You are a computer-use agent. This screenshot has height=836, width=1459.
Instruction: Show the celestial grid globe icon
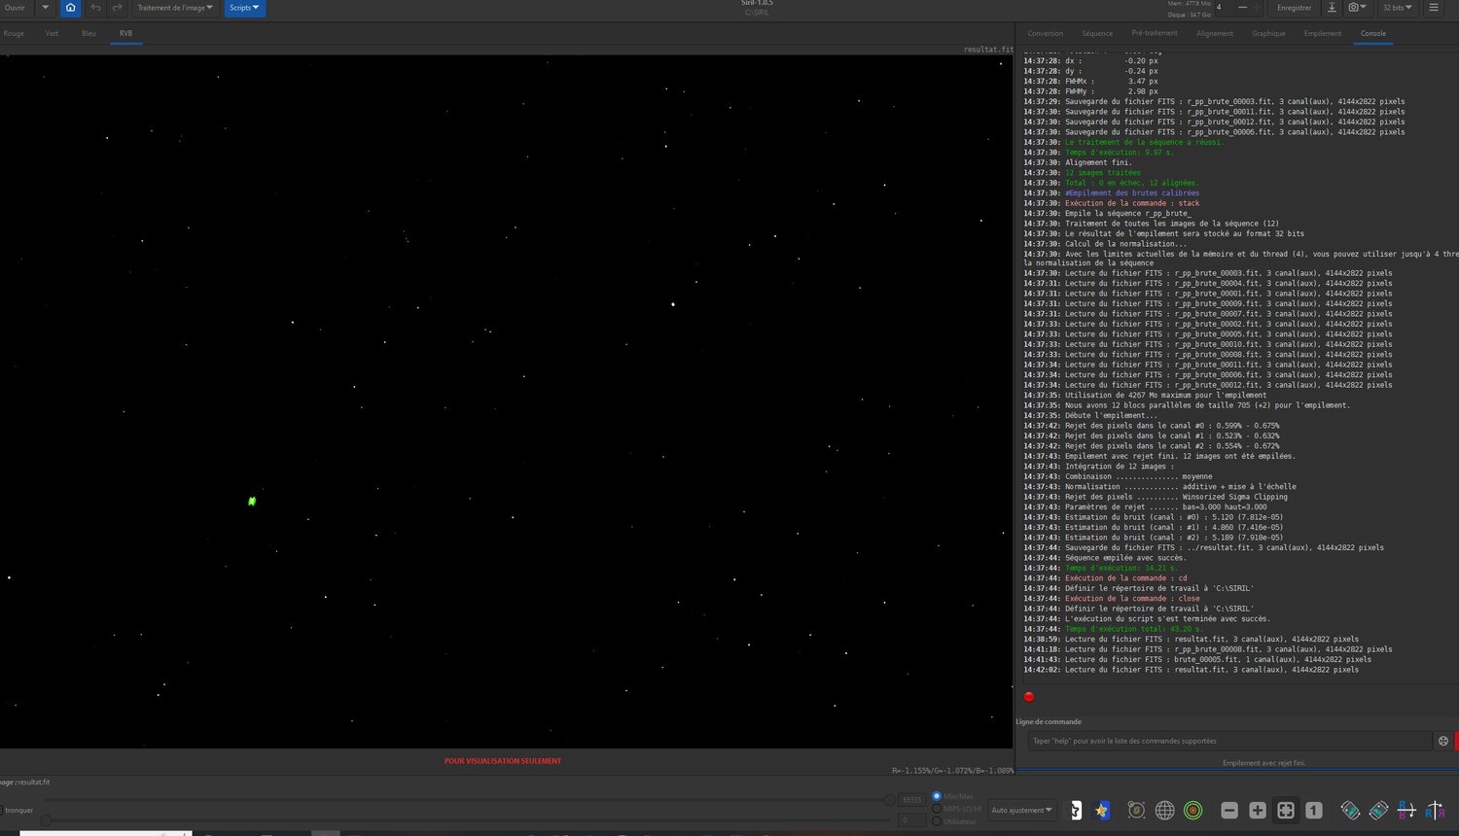(1164, 810)
